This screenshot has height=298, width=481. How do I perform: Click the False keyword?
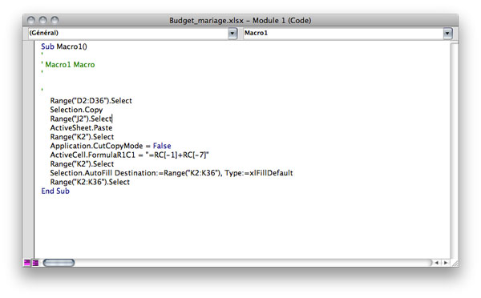(x=162, y=146)
